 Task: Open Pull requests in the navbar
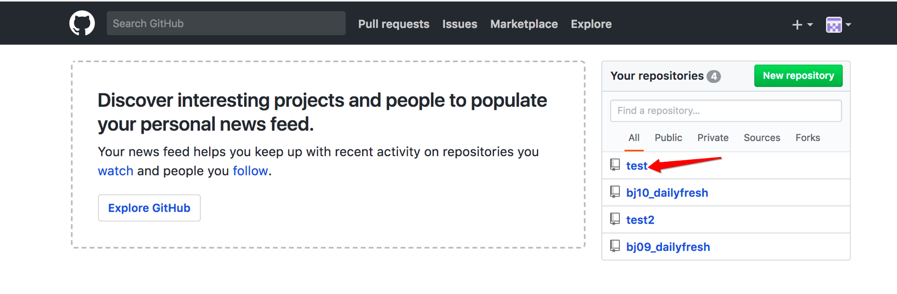393,24
